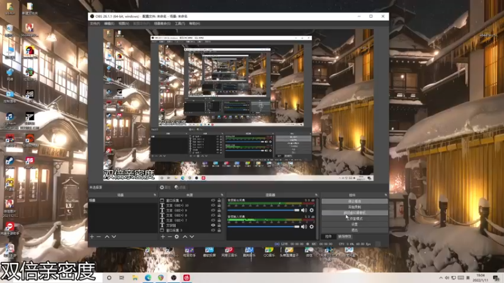
Task: Toggle visibility of 窗口采集 3 source
Action: pos(213,230)
